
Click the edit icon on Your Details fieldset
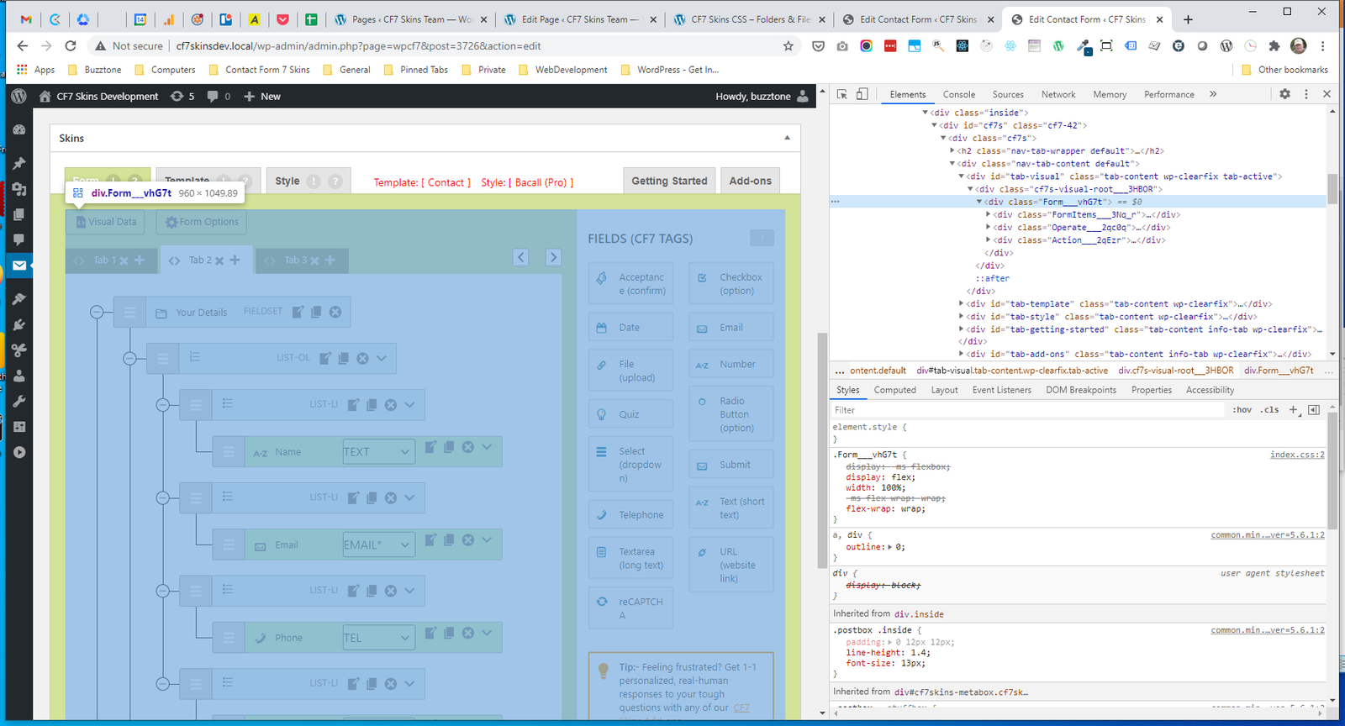pyautogui.click(x=298, y=312)
